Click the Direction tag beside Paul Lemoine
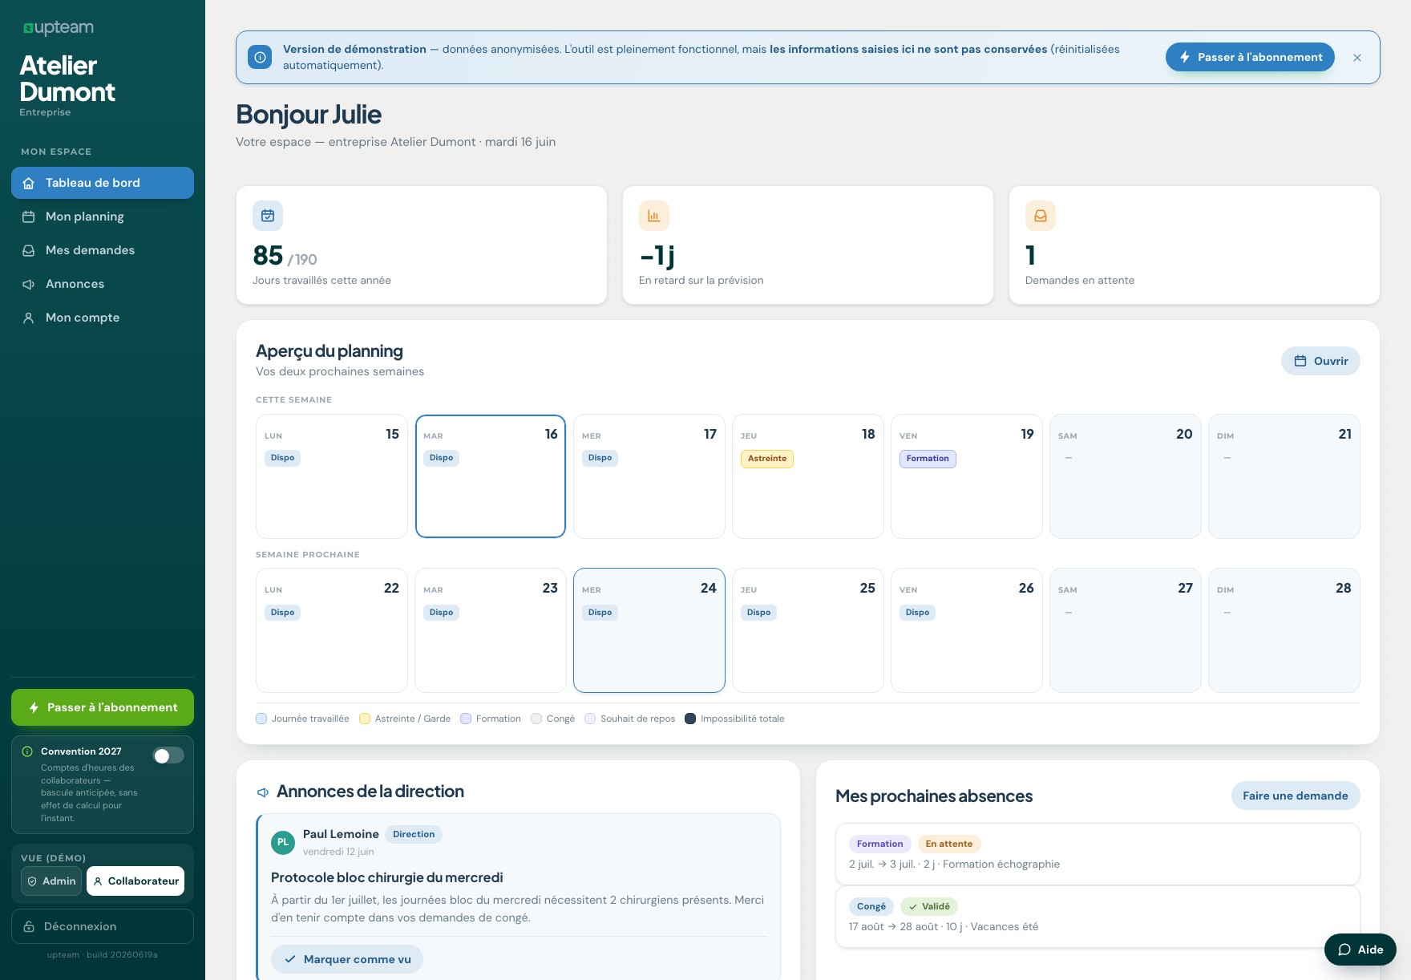This screenshot has height=980, width=1411. [414, 834]
